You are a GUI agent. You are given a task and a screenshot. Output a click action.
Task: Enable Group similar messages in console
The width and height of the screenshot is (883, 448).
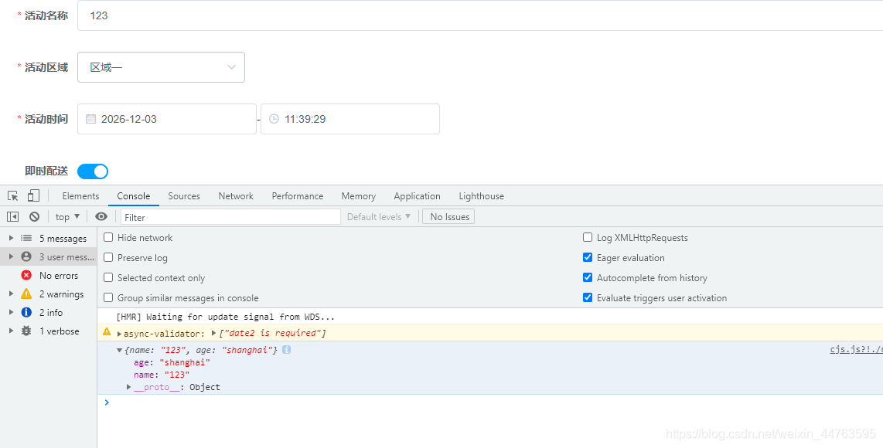(109, 297)
